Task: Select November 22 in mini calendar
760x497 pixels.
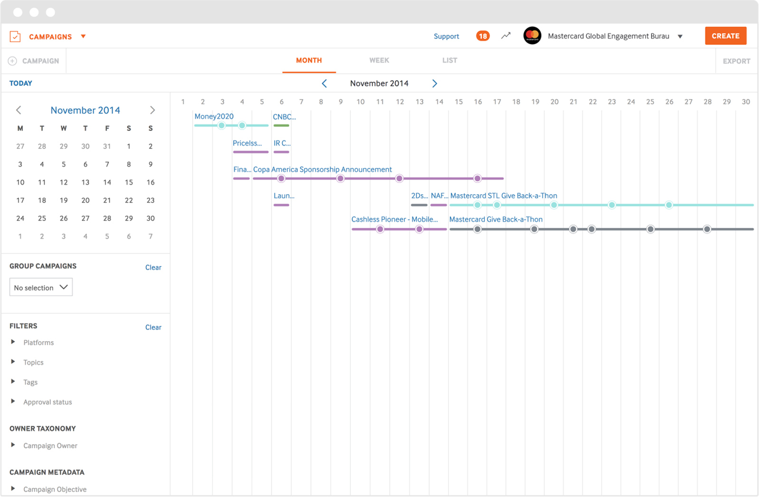Action: click(129, 200)
